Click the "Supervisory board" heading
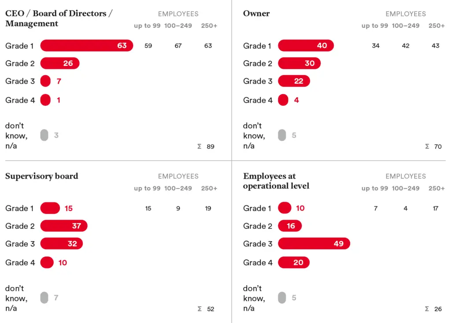The height and width of the screenshot is (323, 451). tap(41, 176)
